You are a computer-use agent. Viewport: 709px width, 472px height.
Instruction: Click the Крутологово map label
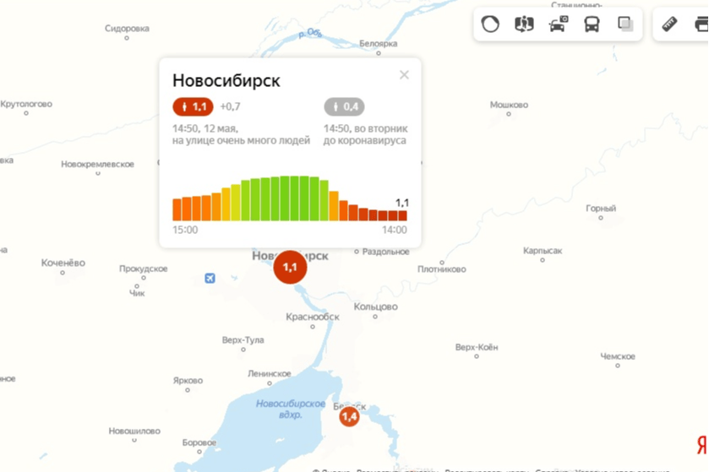pyautogui.click(x=26, y=104)
